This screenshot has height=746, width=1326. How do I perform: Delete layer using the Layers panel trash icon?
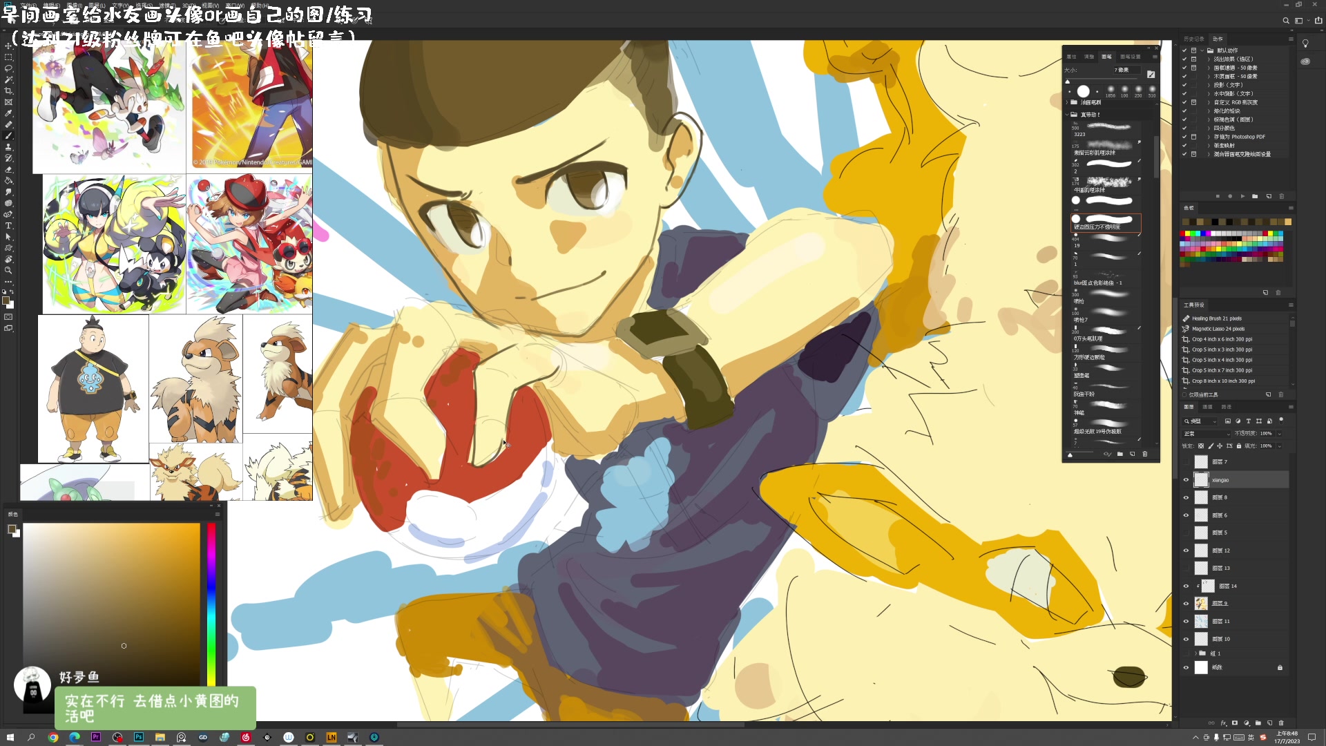(x=1282, y=723)
